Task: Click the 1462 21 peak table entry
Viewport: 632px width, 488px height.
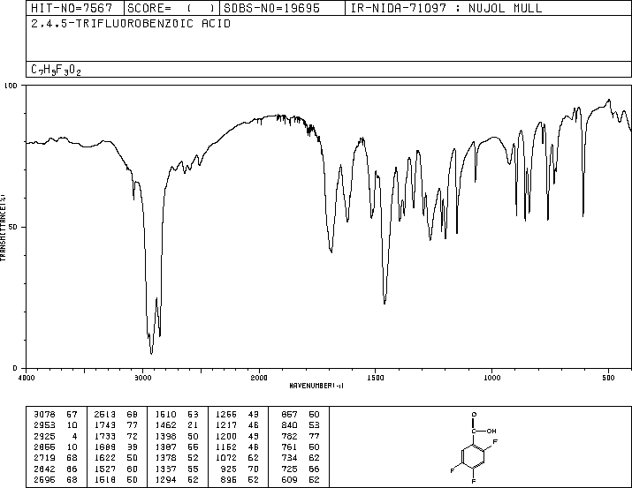Action: pyautogui.click(x=177, y=425)
